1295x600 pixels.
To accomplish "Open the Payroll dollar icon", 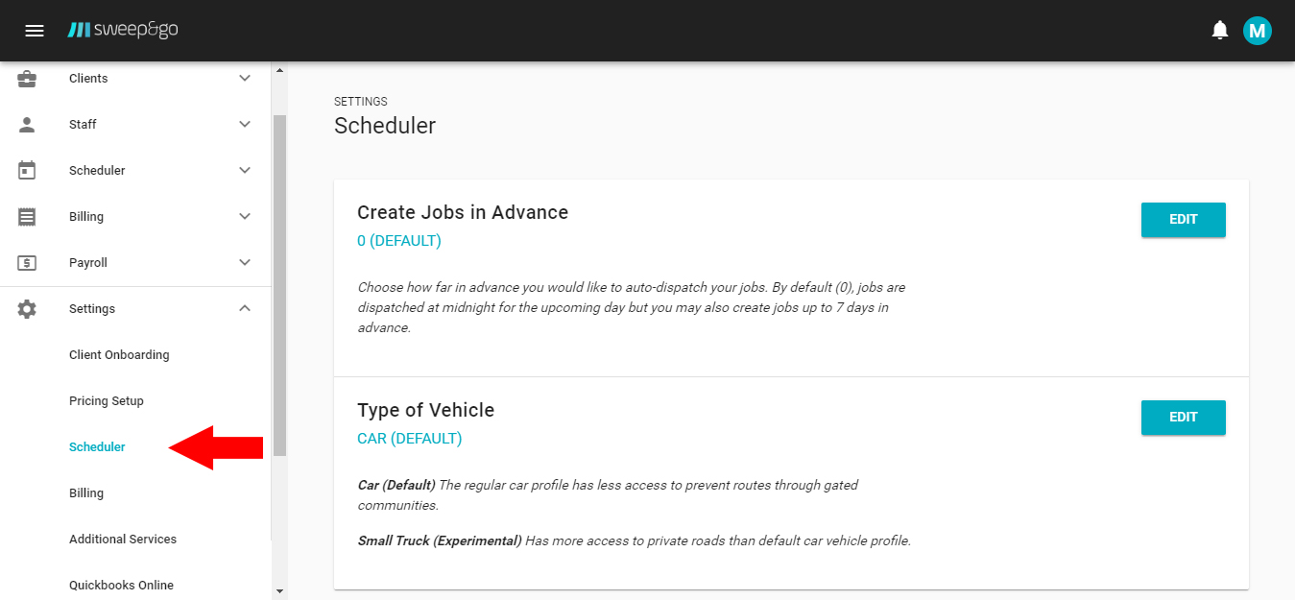I will (x=26, y=262).
